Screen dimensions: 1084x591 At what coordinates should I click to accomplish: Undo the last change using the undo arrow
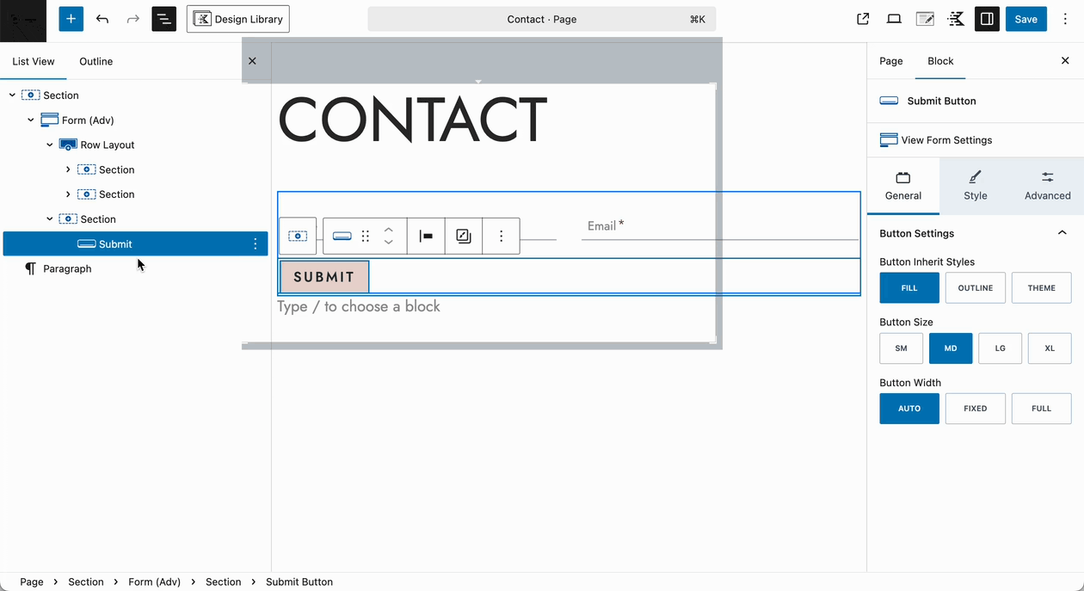[x=102, y=18]
